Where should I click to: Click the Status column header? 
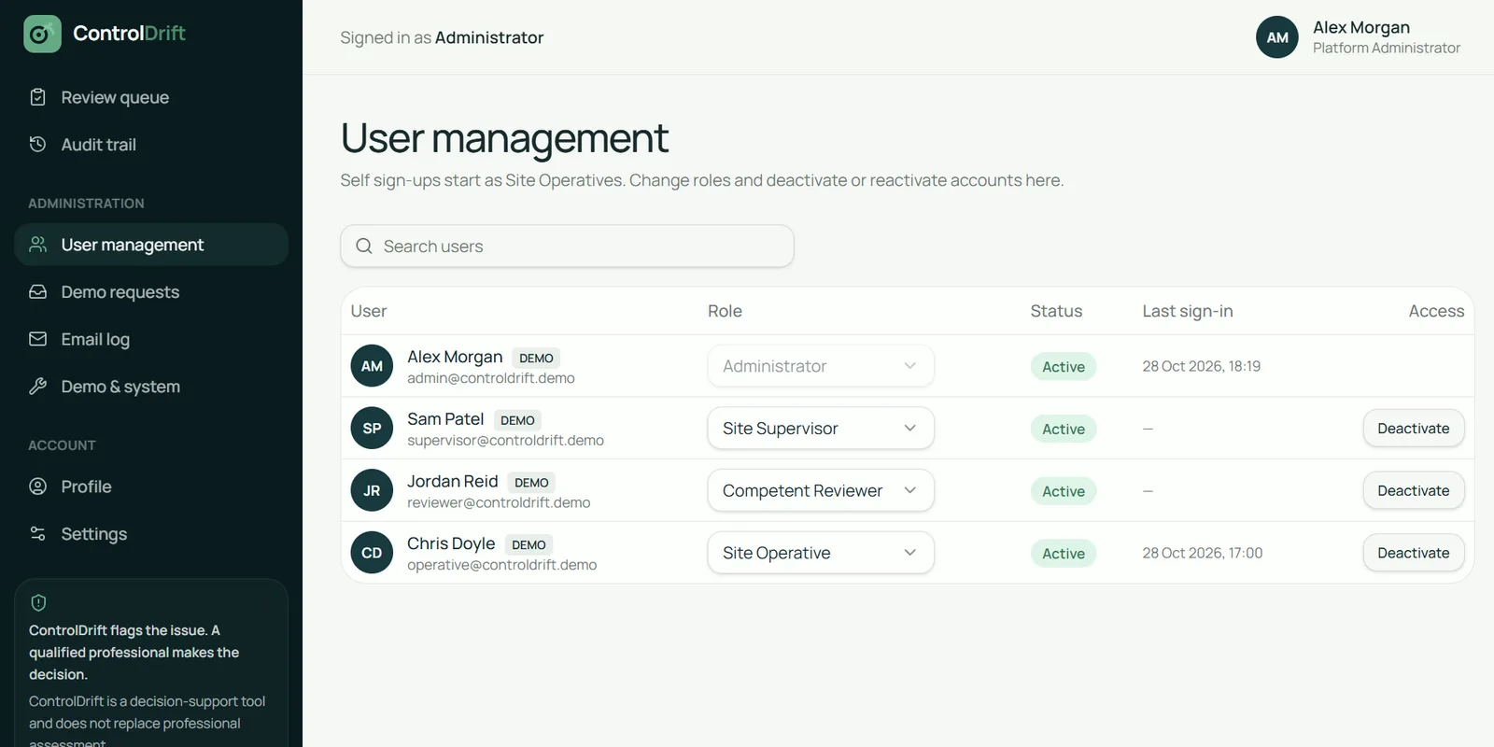1056,311
